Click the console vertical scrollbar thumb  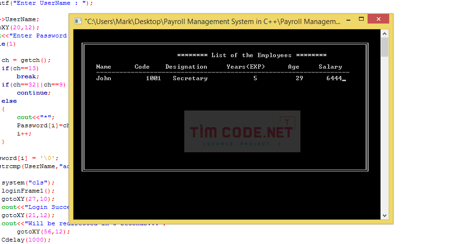coord(385,47)
